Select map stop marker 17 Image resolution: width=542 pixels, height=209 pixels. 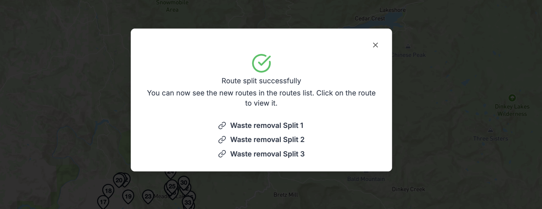tap(103, 201)
